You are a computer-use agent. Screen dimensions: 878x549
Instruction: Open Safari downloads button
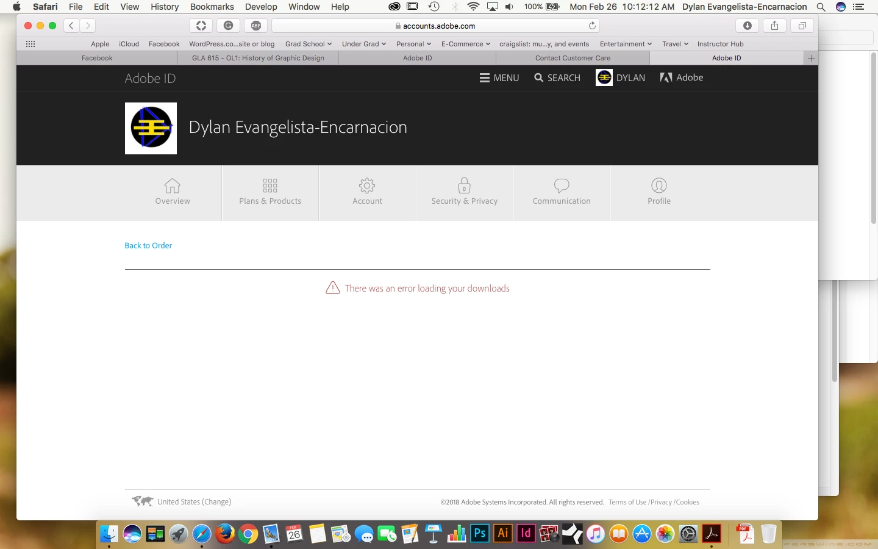click(748, 26)
